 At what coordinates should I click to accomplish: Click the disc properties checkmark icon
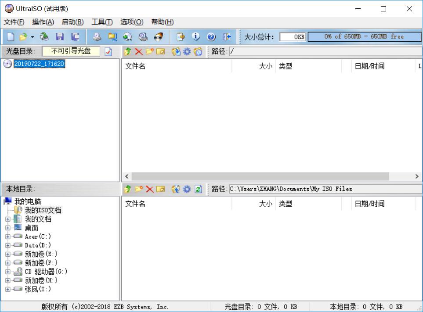tap(108, 51)
